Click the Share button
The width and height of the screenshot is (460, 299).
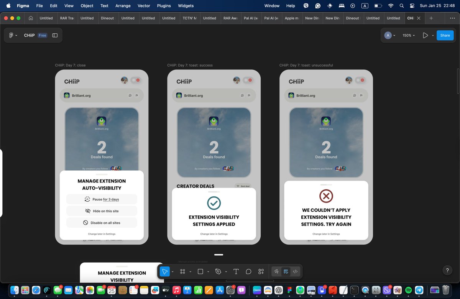click(x=445, y=35)
